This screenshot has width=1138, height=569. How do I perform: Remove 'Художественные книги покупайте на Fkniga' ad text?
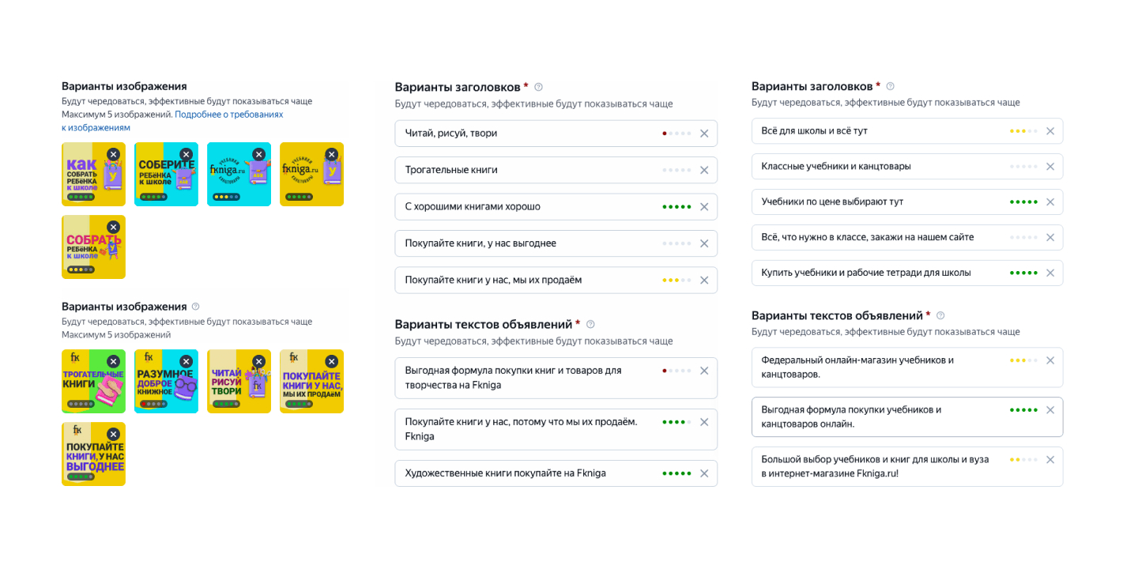(x=704, y=473)
